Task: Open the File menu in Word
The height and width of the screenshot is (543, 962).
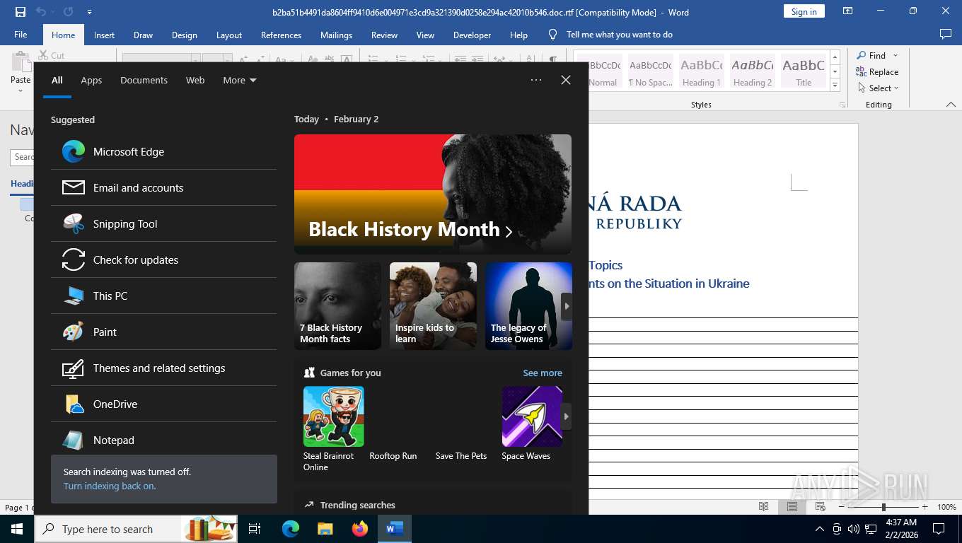Action: 21,35
